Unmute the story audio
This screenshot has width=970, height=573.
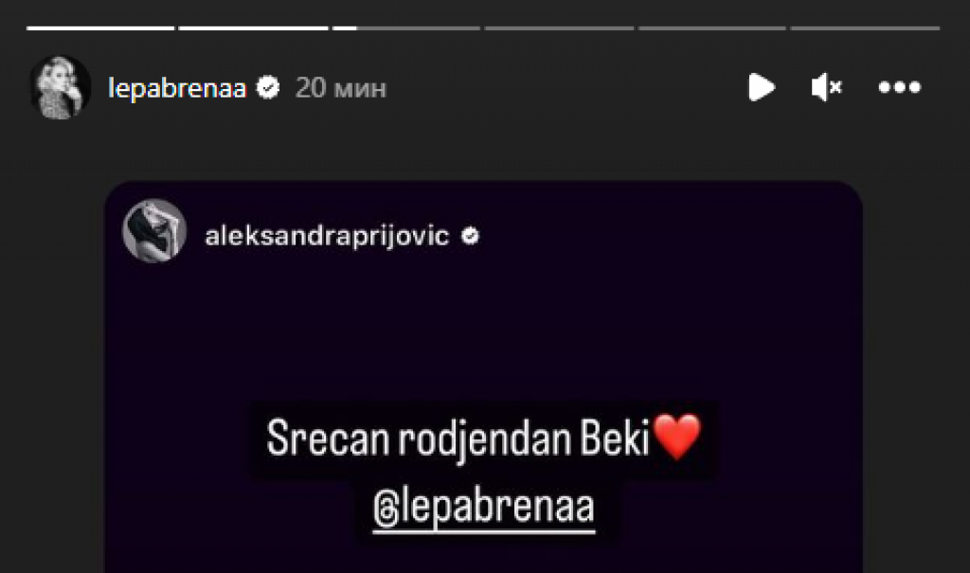pyautogui.click(x=826, y=87)
